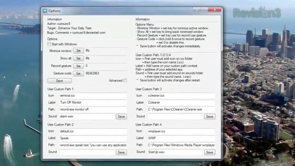
Task: Click the empty Sound field of Path 3
Action: [x=175, y=117]
